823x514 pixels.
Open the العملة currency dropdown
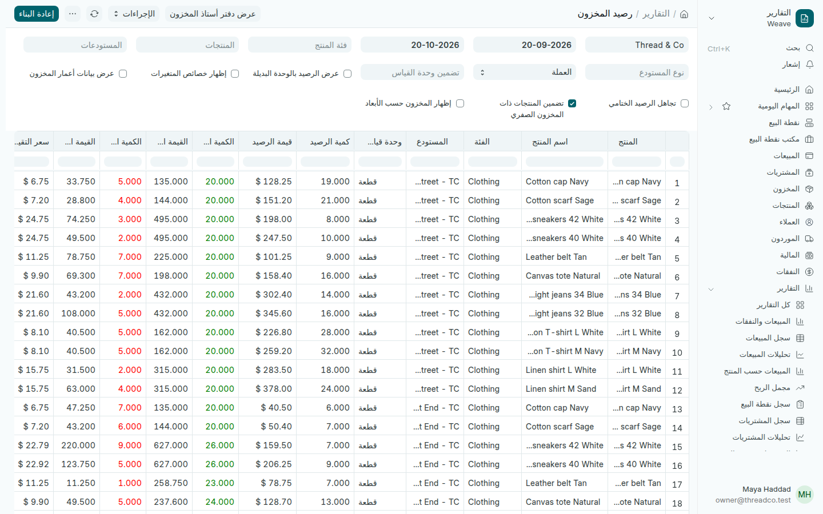click(x=525, y=72)
